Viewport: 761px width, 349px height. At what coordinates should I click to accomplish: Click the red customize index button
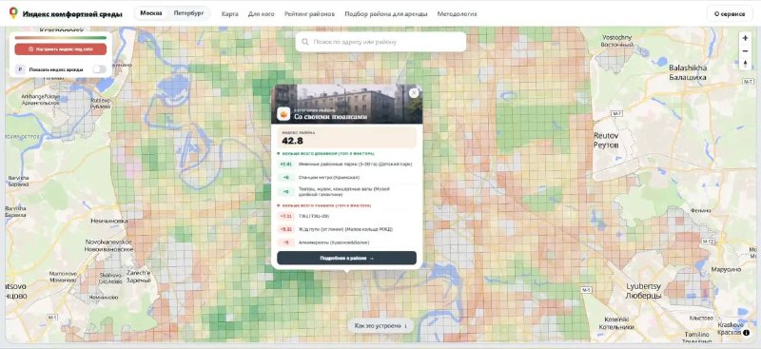coord(61,49)
